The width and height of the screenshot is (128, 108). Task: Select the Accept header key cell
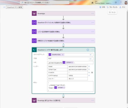(57, 66)
